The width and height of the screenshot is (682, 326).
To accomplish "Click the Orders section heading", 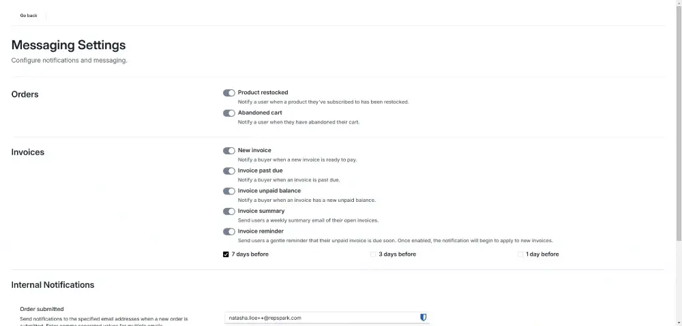I will 25,94.
